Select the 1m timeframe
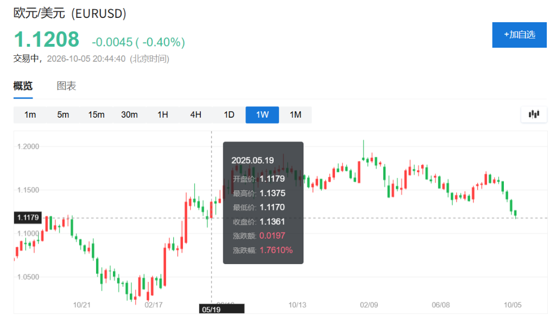 tap(30, 115)
